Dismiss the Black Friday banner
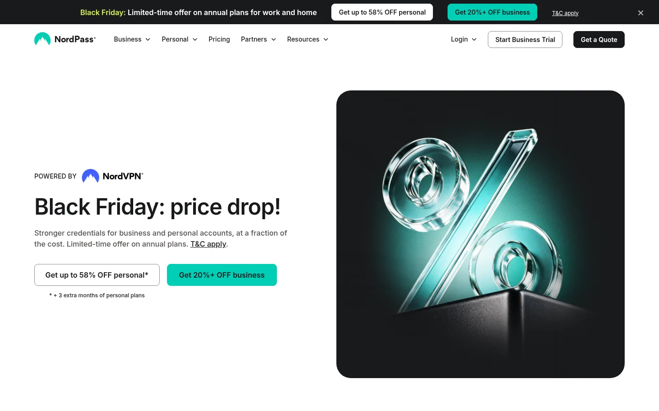Image resolution: width=659 pixels, height=411 pixels. click(641, 13)
